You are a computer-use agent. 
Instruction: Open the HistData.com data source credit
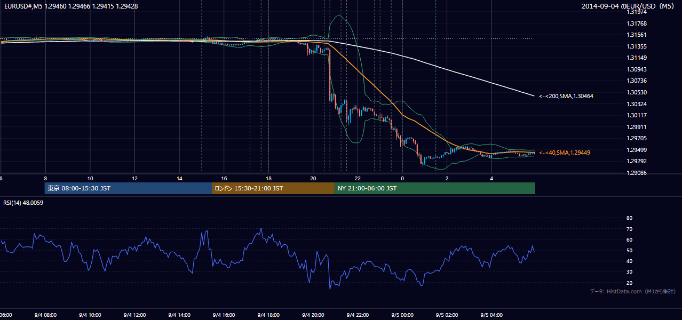click(x=633, y=291)
